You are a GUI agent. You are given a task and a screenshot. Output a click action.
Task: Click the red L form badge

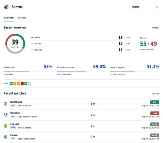[x=22, y=83]
